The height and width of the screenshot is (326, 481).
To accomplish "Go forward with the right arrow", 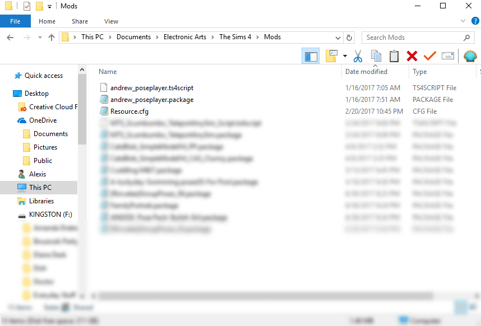I will [27, 38].
